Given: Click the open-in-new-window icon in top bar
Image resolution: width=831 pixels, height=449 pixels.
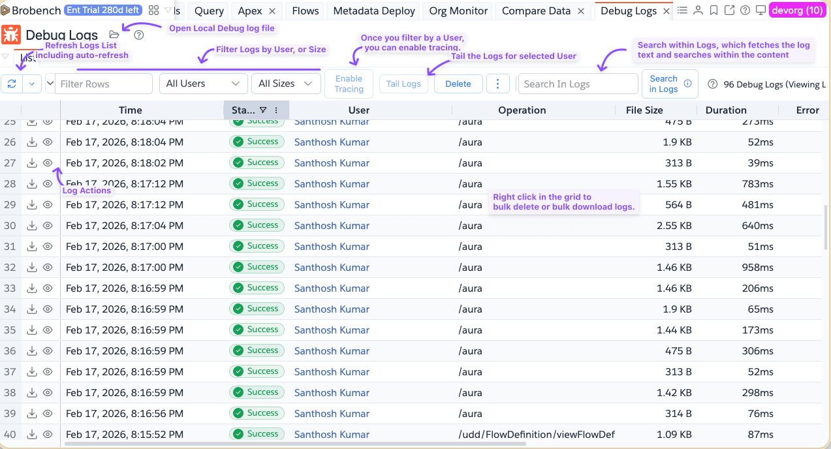Looking at the screenshot, I should pyautogui.click(x=729, y=10).
